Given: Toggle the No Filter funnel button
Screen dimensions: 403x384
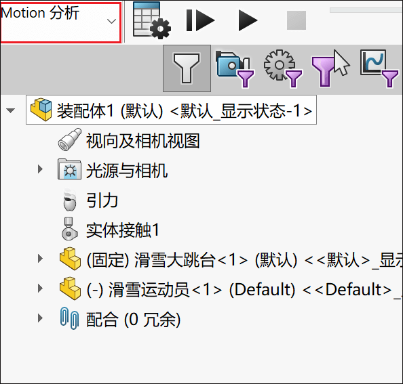Looking at the screenshot, I should 187,68.
